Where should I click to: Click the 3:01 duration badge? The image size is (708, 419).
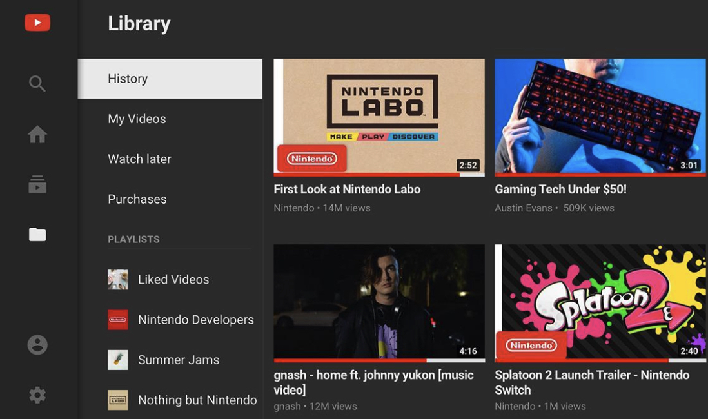click(x=689, y=165)
